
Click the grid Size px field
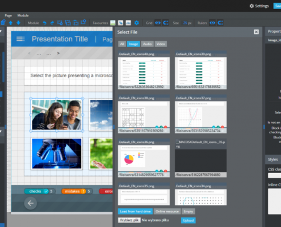(x=187, y=23)
